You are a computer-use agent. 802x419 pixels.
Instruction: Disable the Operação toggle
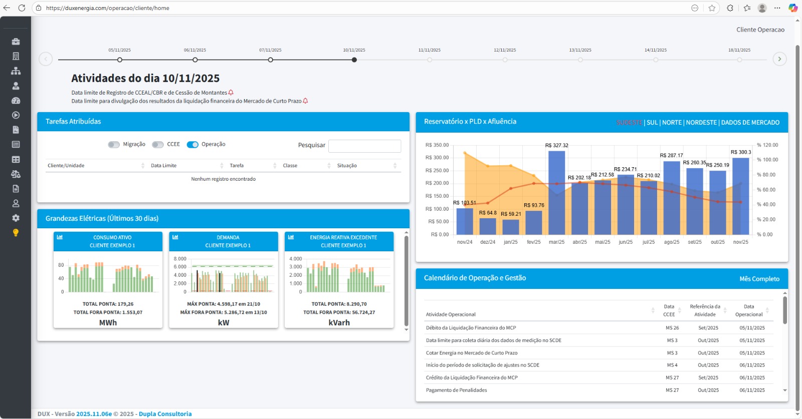click(192, 145)
